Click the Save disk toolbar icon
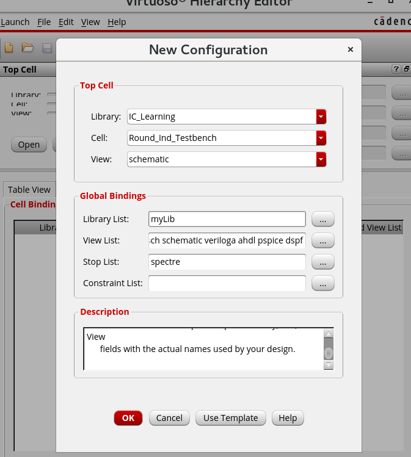The width and height of the screenshot is (411, 457). coord(47,48)
